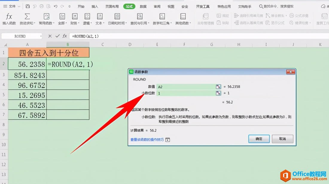Click the cloud icon at top right
Screen dimensions: 329x184
(x=323, y=7)
